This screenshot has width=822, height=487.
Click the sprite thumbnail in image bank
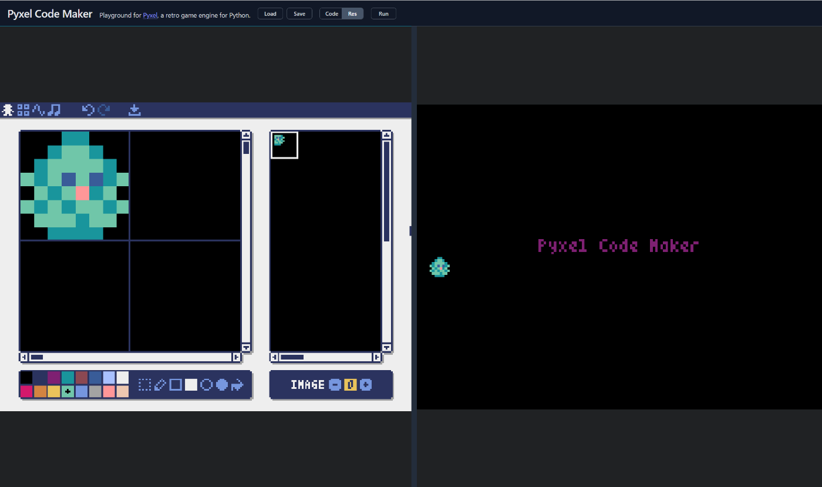pyautogui.click(x=279, y=140)
